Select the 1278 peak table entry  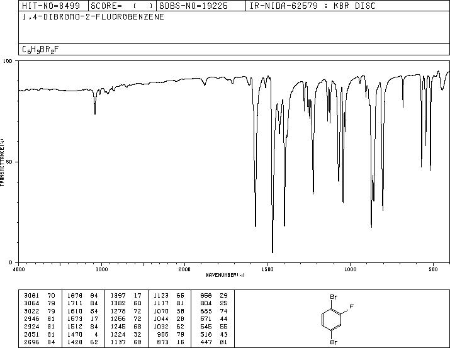126,311
